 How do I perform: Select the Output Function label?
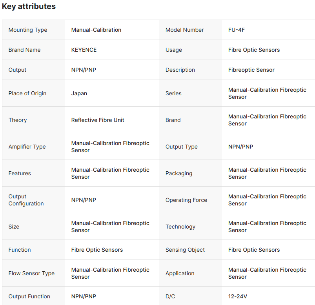[x=29, y=296]
